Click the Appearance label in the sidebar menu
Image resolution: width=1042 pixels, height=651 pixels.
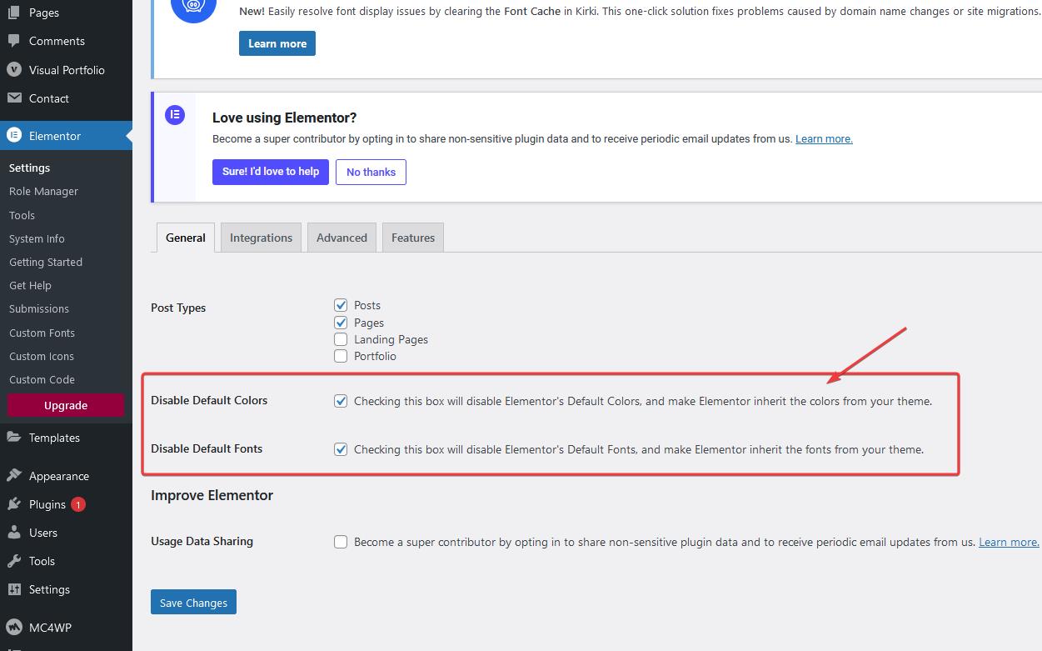[x=59, y=476]
